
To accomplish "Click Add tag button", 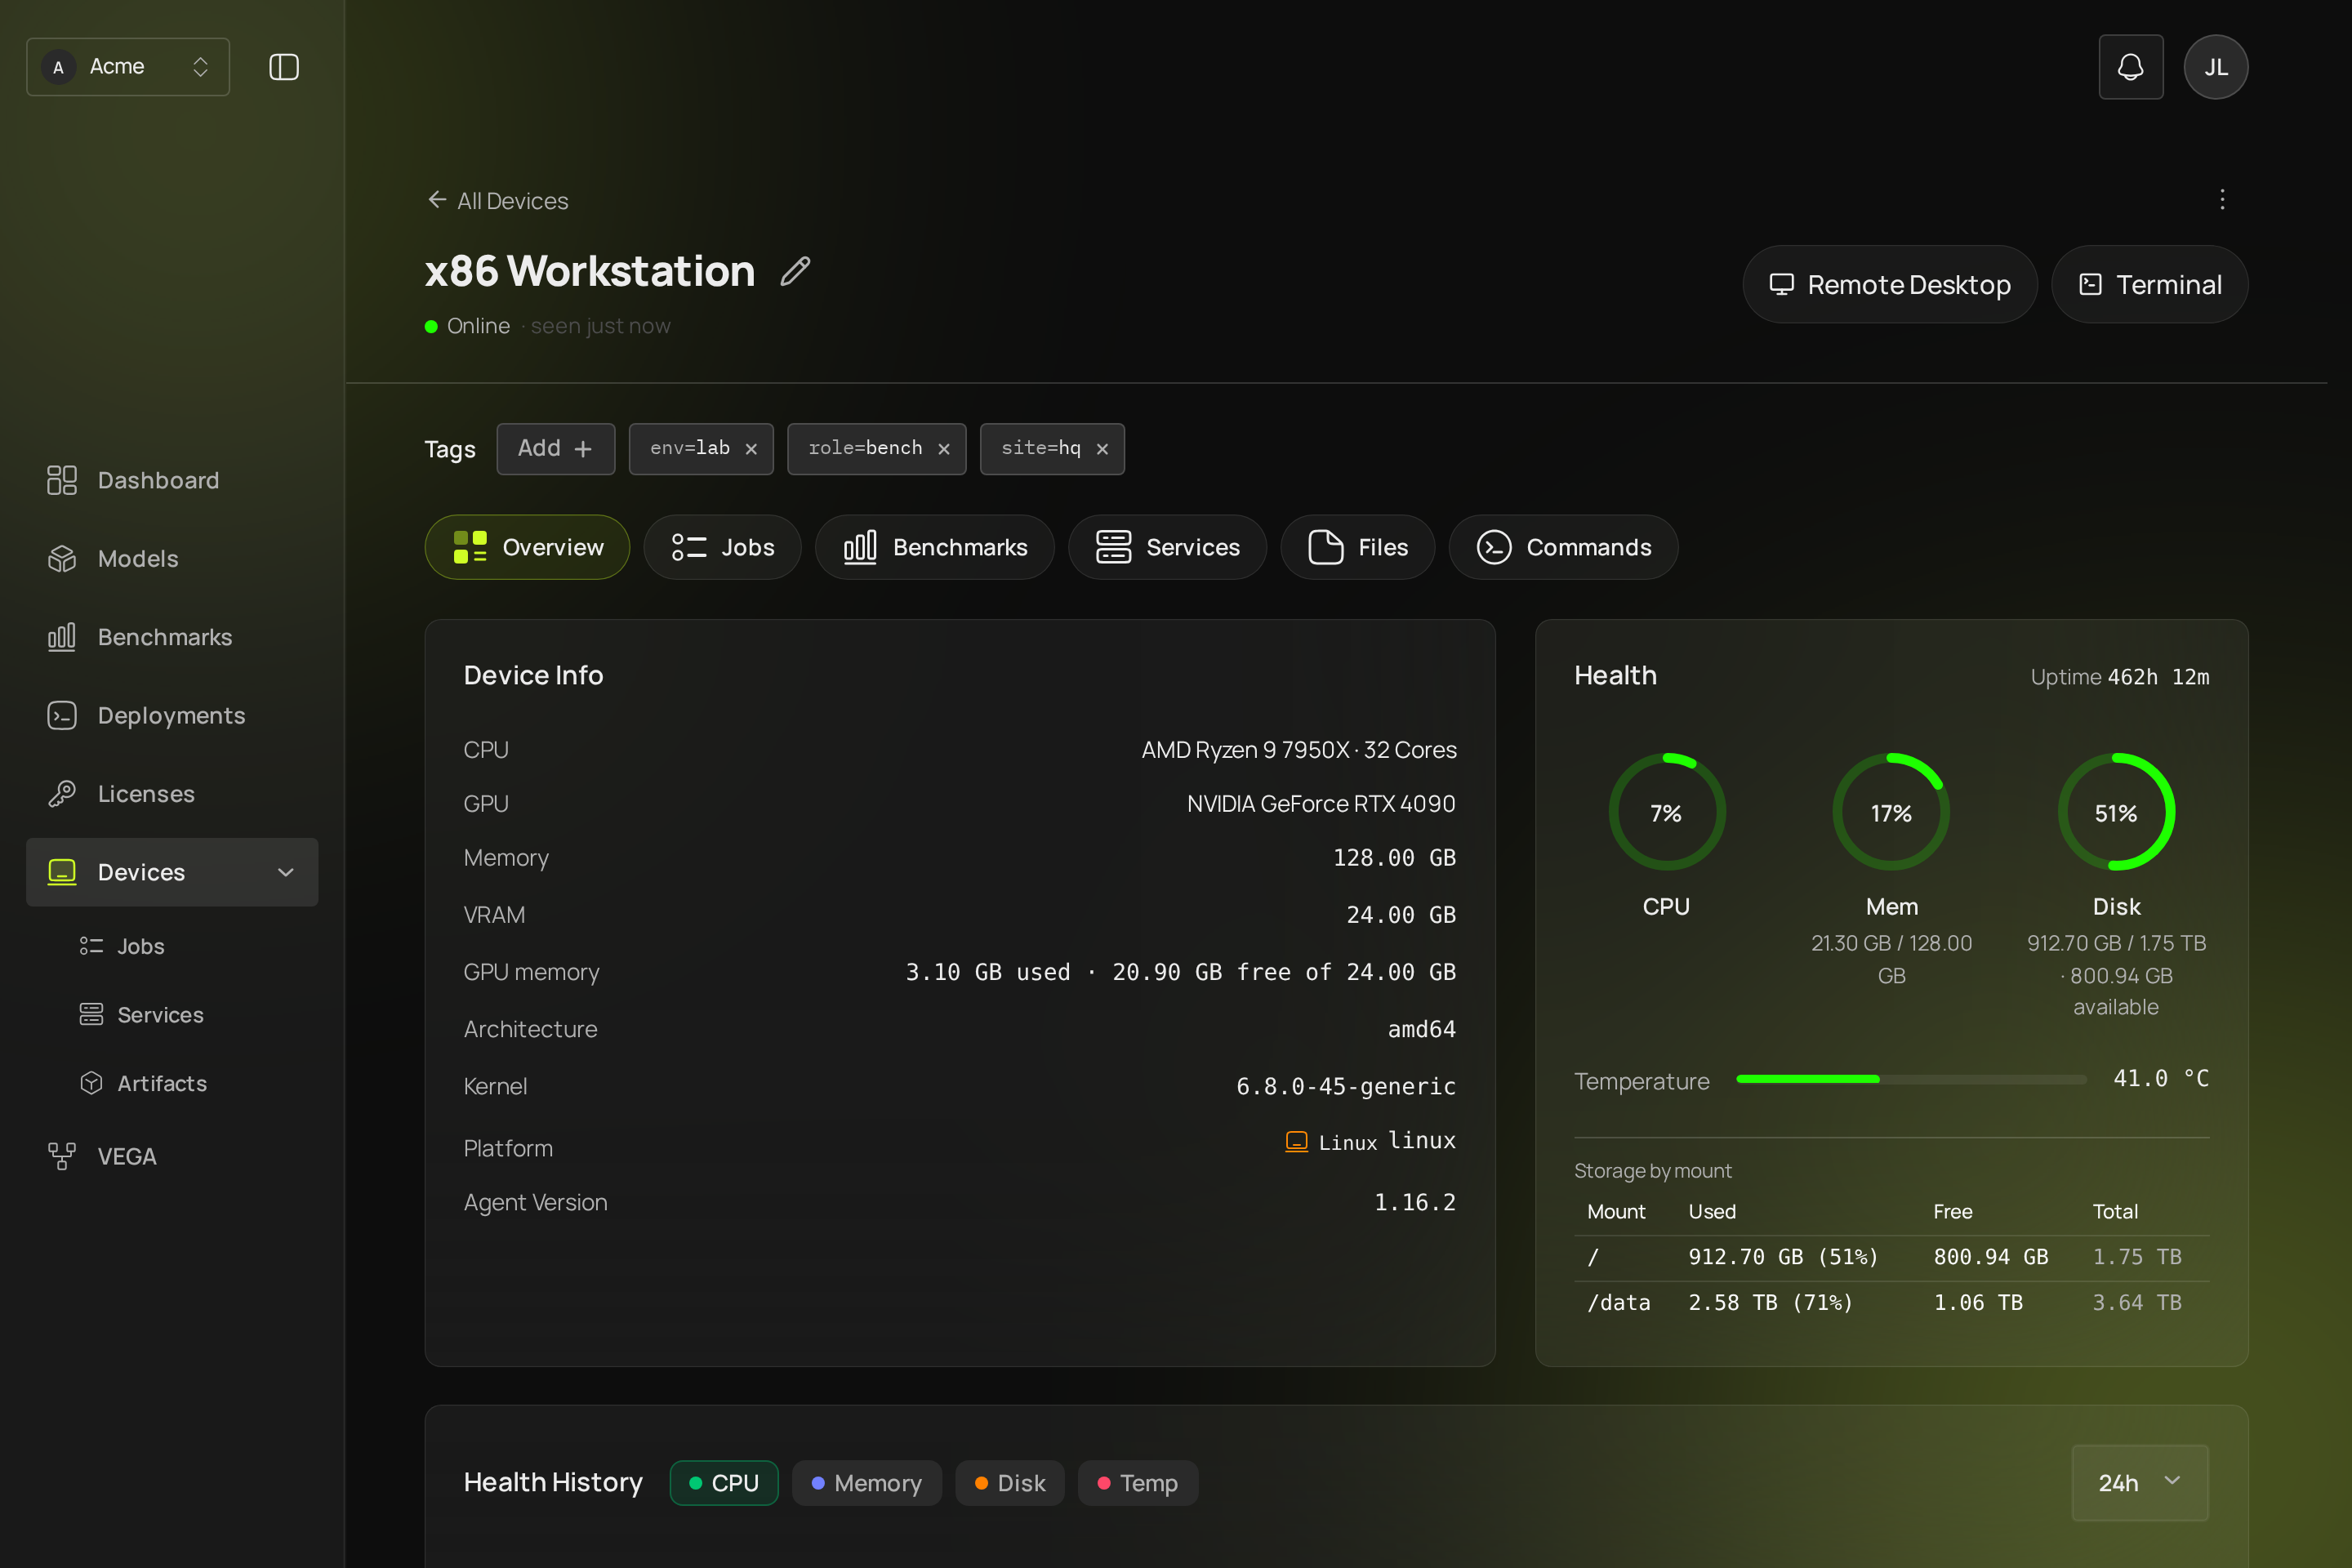I will coord(555,449).
